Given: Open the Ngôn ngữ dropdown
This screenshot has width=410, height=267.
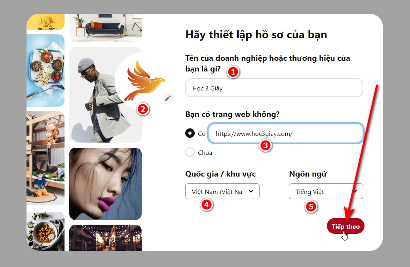Looking at the screenshot, I should tap(326, 191).
